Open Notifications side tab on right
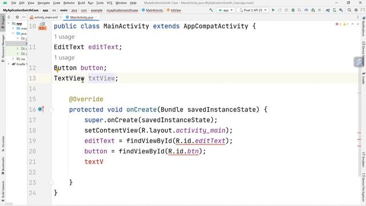Viewport: 366px width, 206px height. coord(364,26)
